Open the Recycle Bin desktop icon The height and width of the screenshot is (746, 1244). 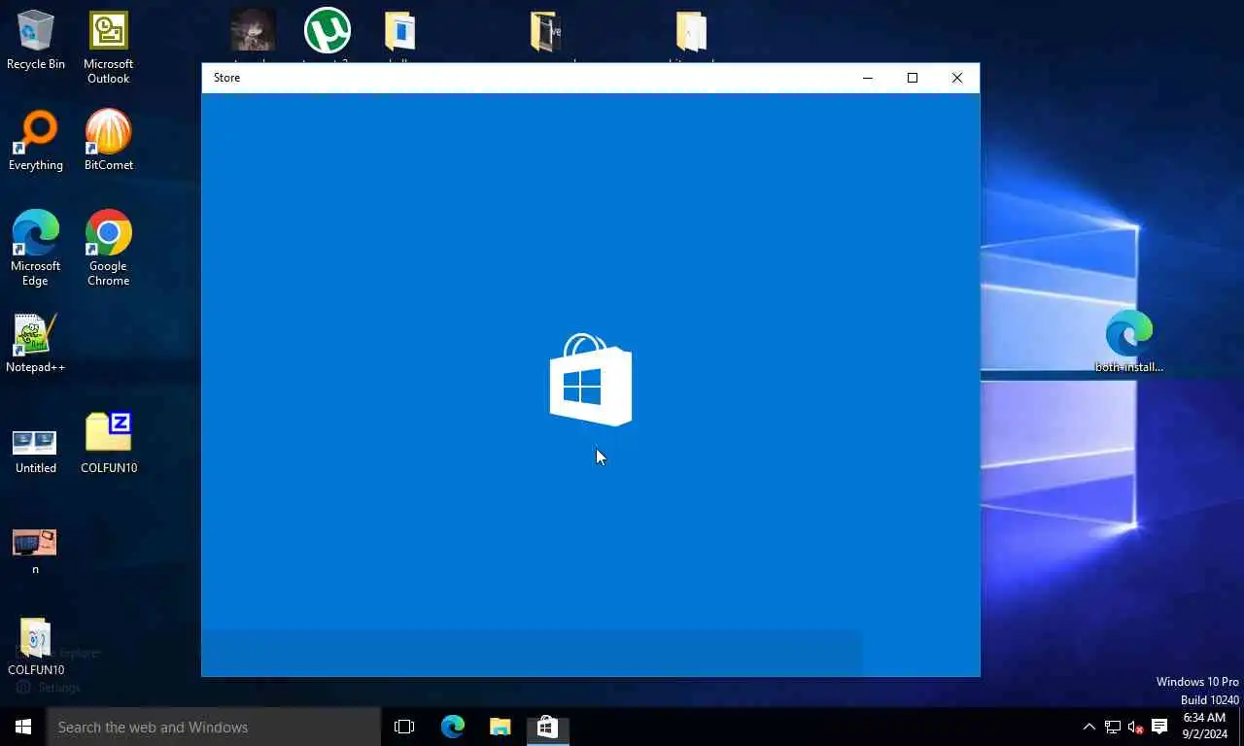tap(36, 40)
